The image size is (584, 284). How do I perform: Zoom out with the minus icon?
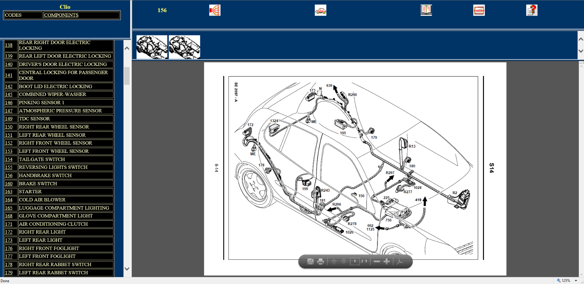(377, 261)
